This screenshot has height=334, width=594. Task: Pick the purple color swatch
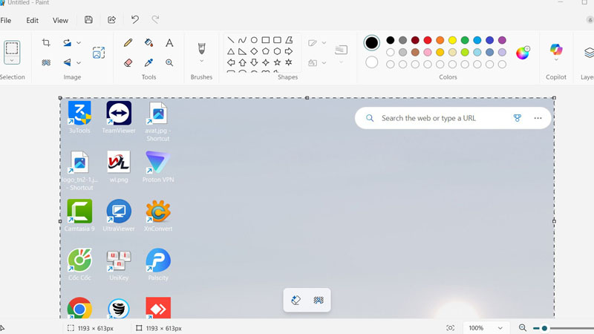502,40
